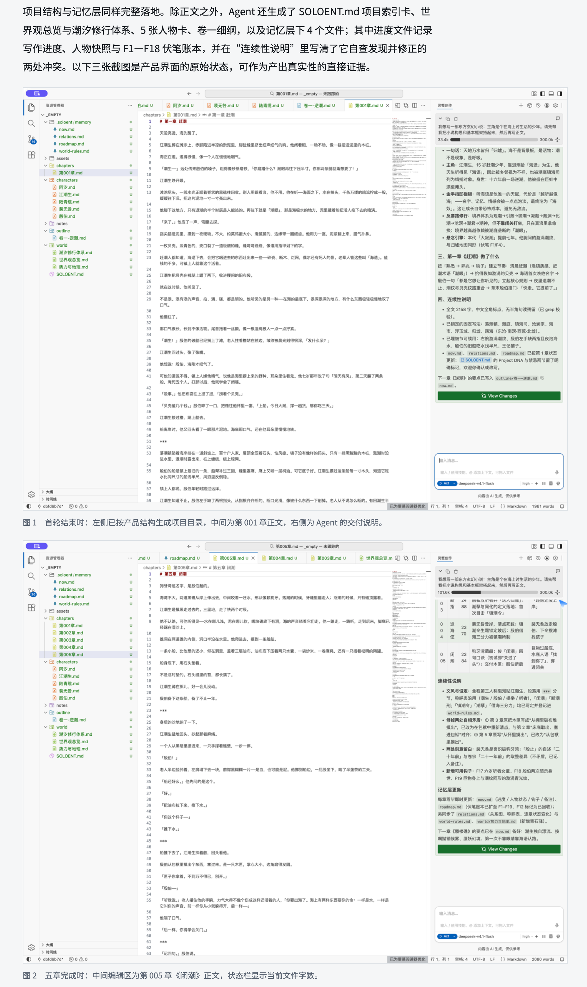Expand 大纲 section in Figure 1 sidebar
The image size is (587, 987).
[89, 492]
